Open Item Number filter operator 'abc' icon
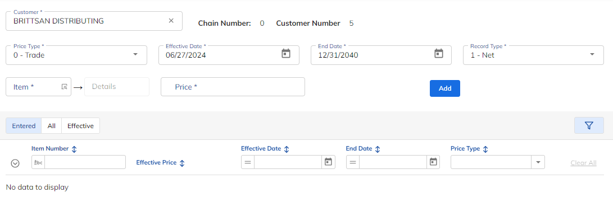 pyautogui.click(x=38, y=162)
